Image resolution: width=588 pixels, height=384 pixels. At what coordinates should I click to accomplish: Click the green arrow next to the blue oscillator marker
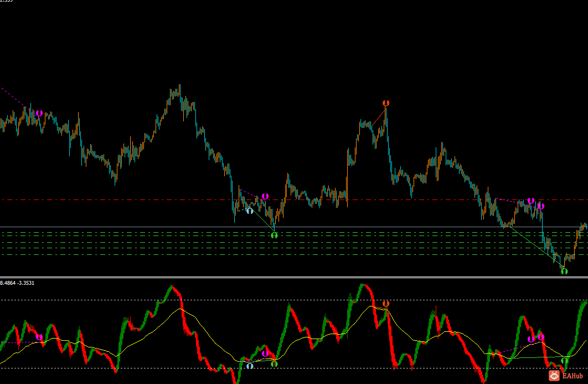[x=274, y=363]
